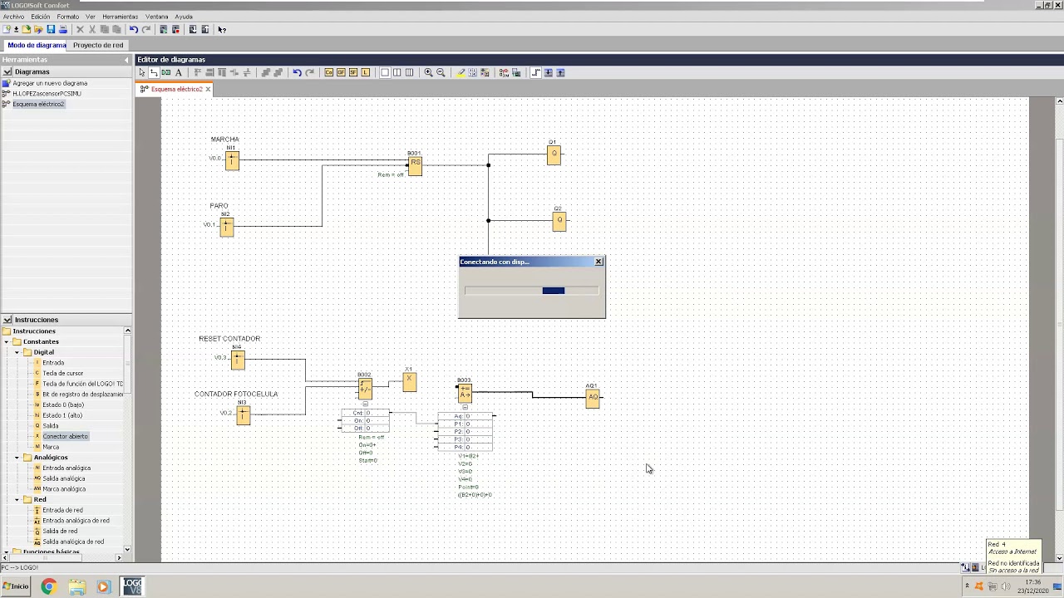1064x598 pixels.
Task: Select the text A tool
Action: coord(178,72)
